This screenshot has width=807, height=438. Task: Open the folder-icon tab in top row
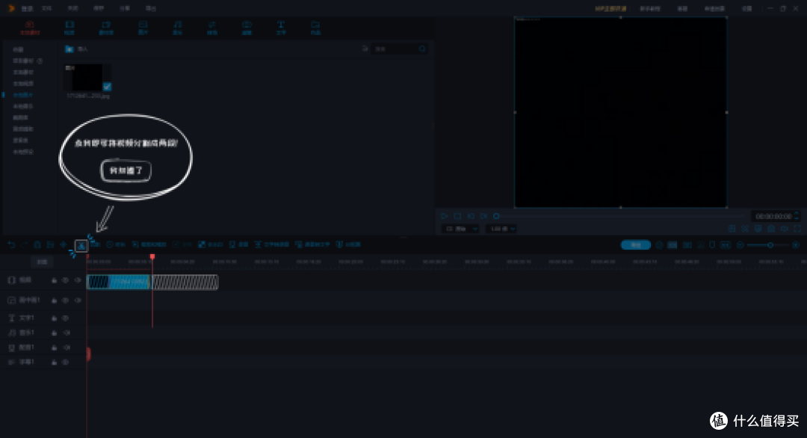315,28
